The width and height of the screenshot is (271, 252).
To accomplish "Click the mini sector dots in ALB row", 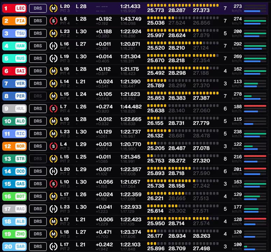I will (183, 218).
